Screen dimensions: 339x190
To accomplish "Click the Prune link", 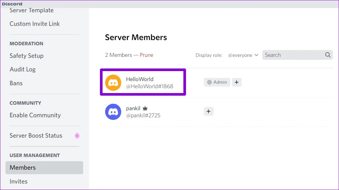I will pos(147,55).
